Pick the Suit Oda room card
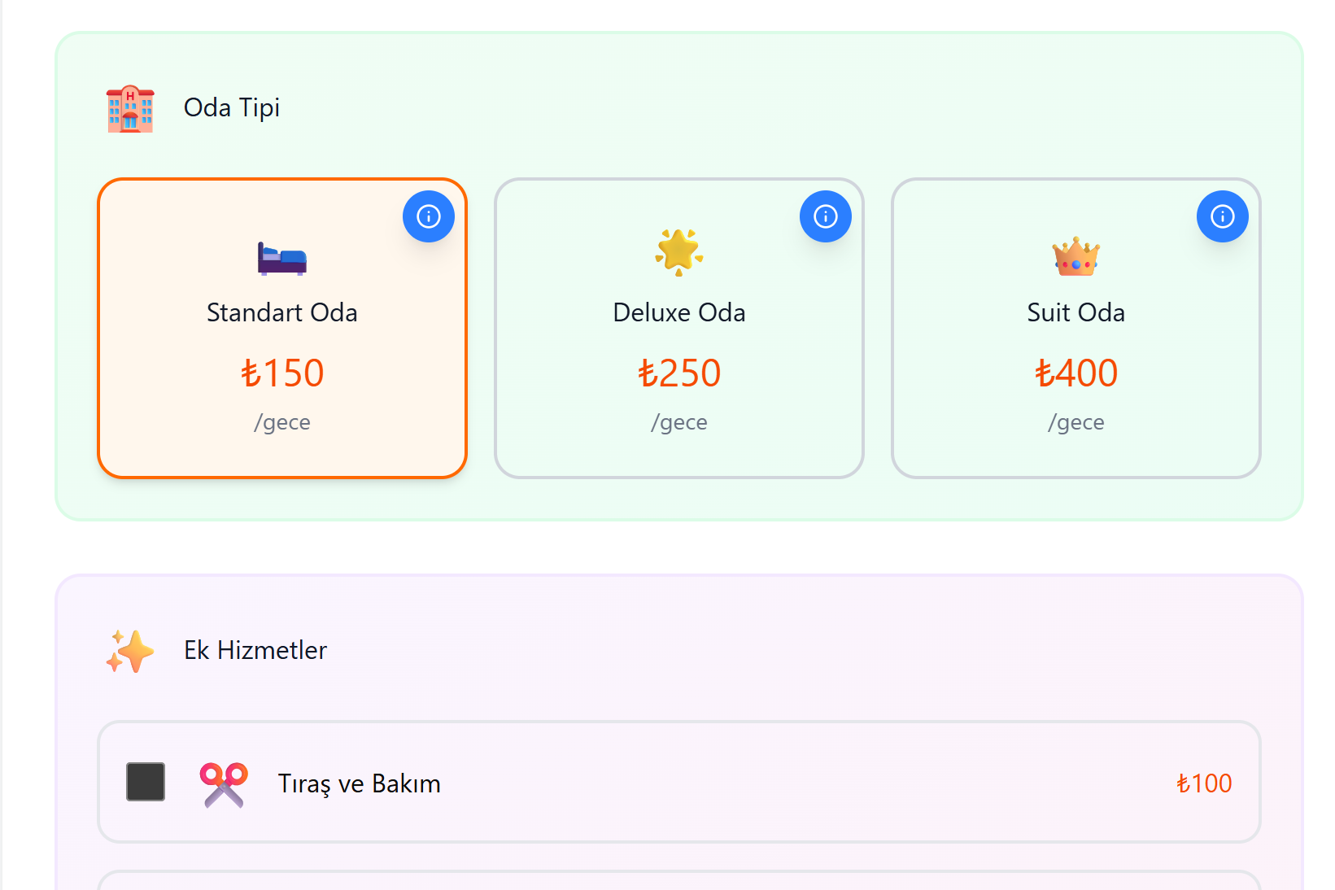 1075,328
